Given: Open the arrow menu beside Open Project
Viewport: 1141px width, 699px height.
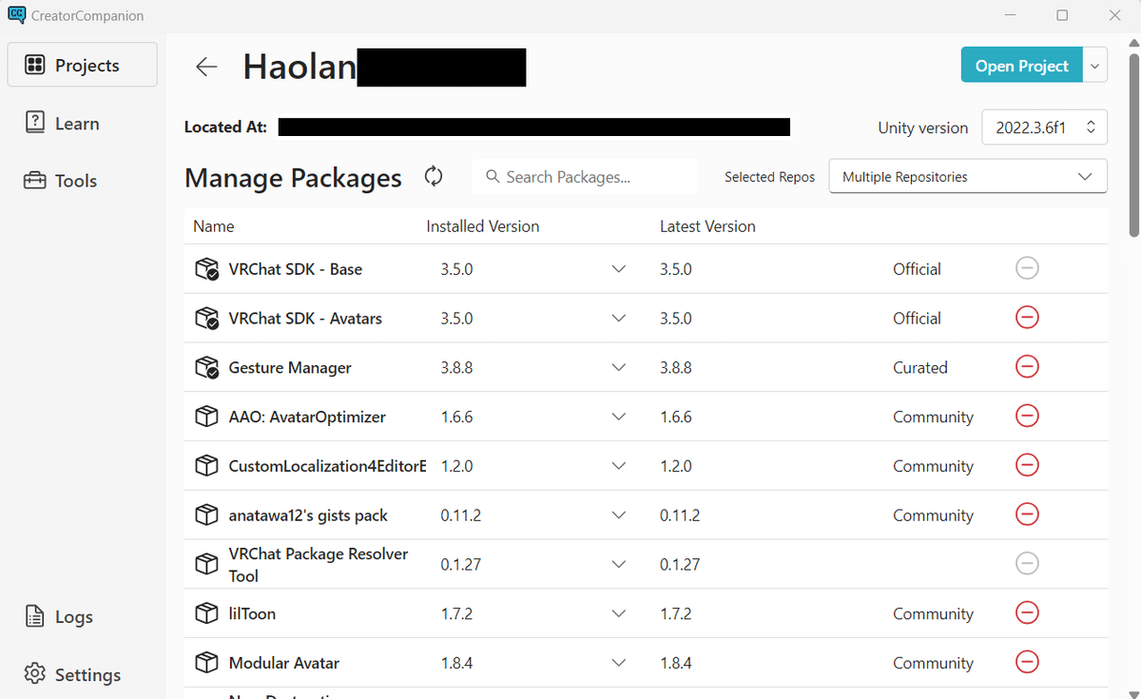Looking at the screenshot, I should pos(1095,66).
